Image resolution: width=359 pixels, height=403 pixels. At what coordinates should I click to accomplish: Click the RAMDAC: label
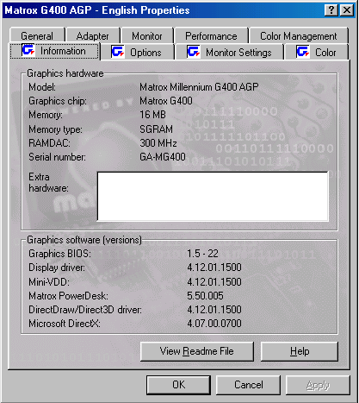click(x=49, y=142)
